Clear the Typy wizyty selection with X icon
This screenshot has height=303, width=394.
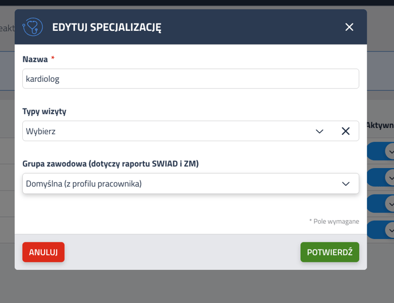click(x=345, y=131)
